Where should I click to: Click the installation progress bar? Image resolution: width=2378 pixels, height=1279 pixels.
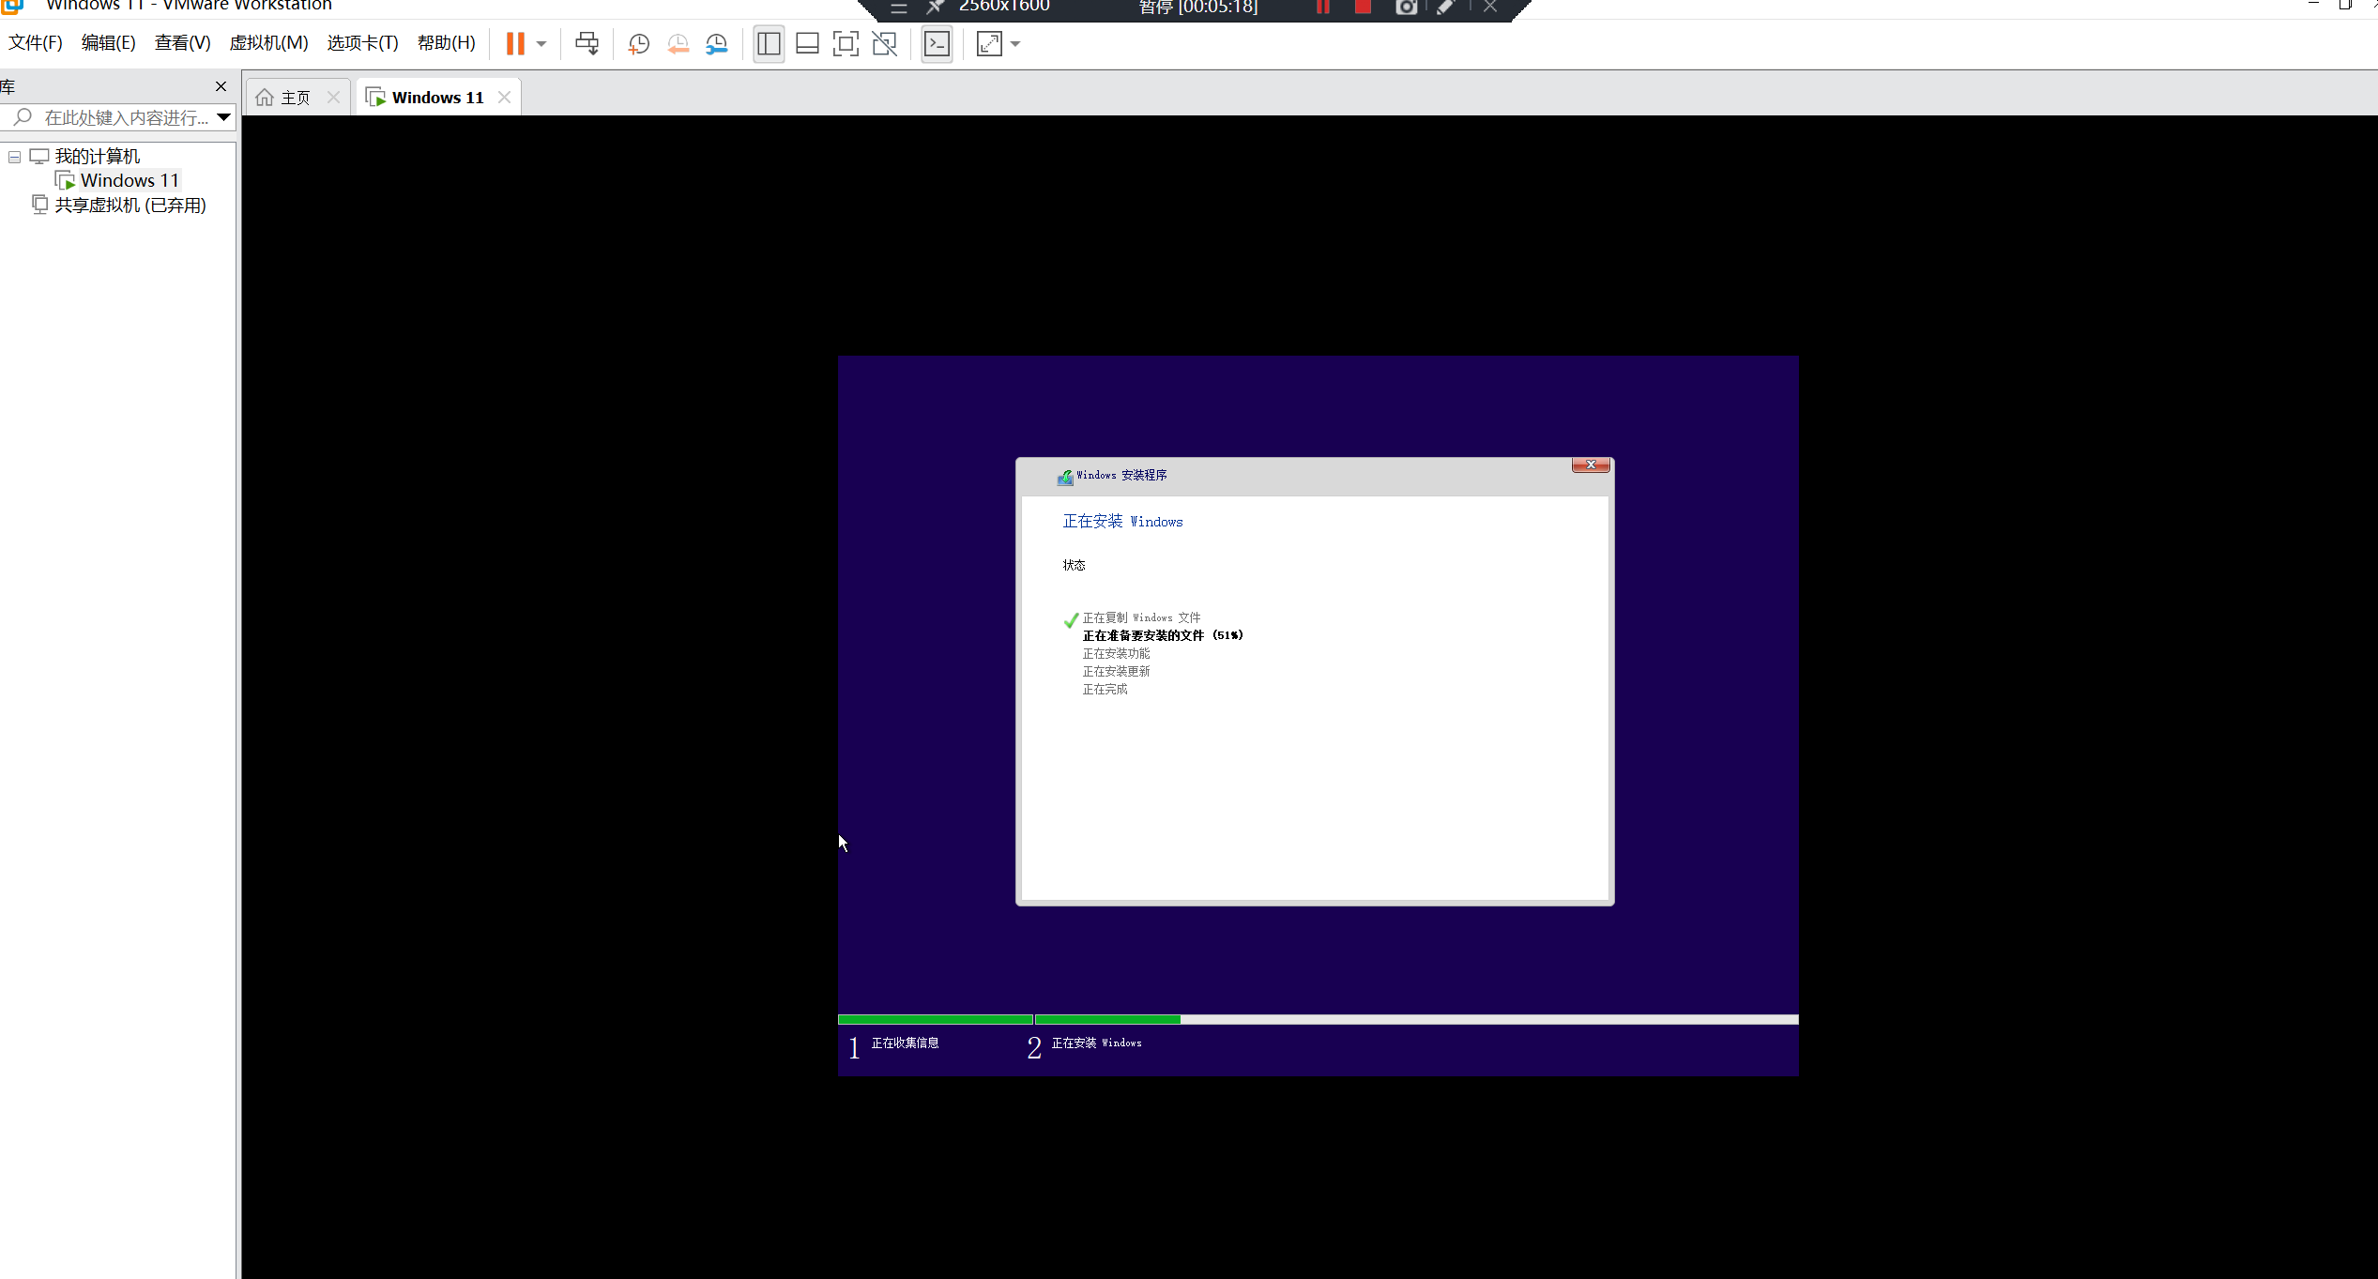[1318, 1019]
